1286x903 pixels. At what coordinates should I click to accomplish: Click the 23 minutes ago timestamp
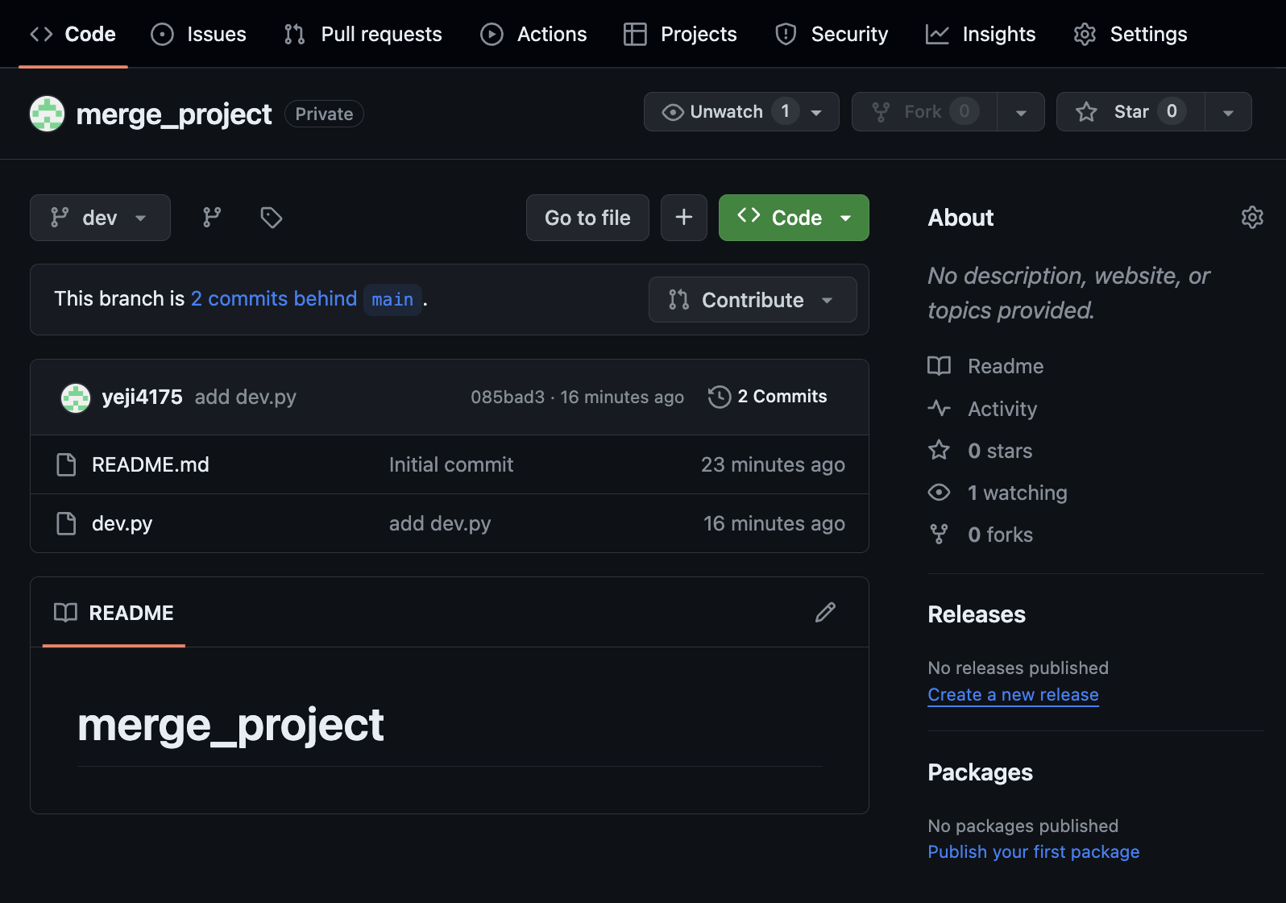tap(773, 464)
